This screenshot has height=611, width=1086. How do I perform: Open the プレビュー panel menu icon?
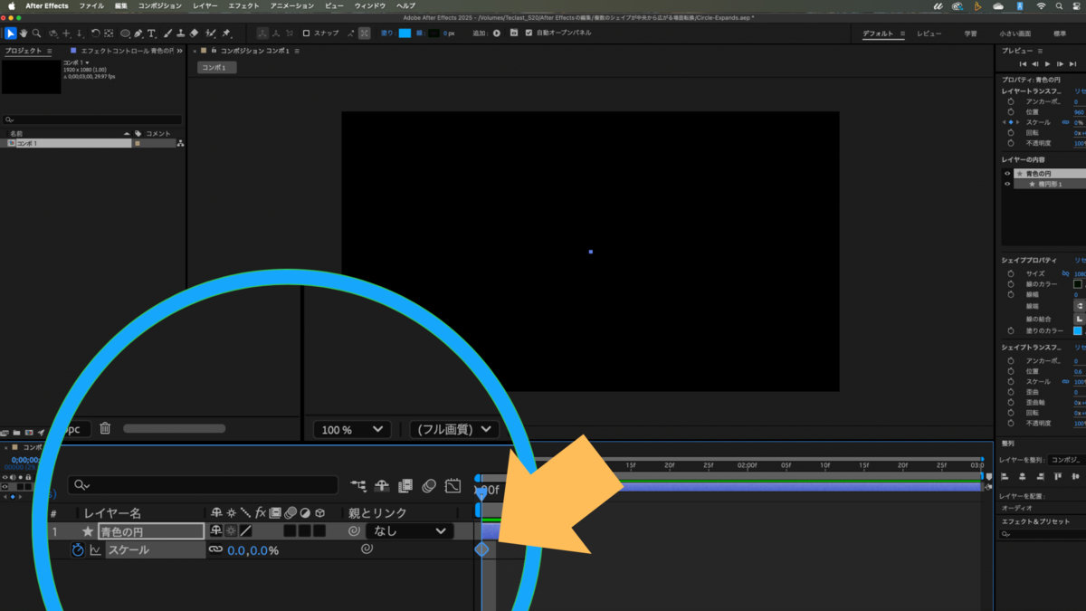point(1042,51)
